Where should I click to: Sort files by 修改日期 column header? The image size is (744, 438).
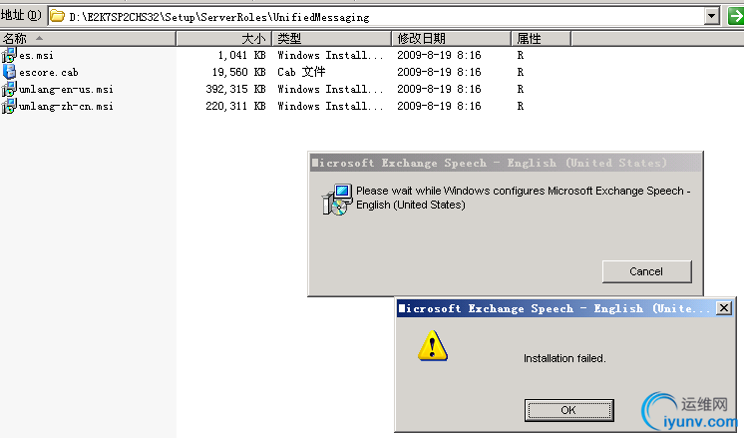tap(451, 39)
